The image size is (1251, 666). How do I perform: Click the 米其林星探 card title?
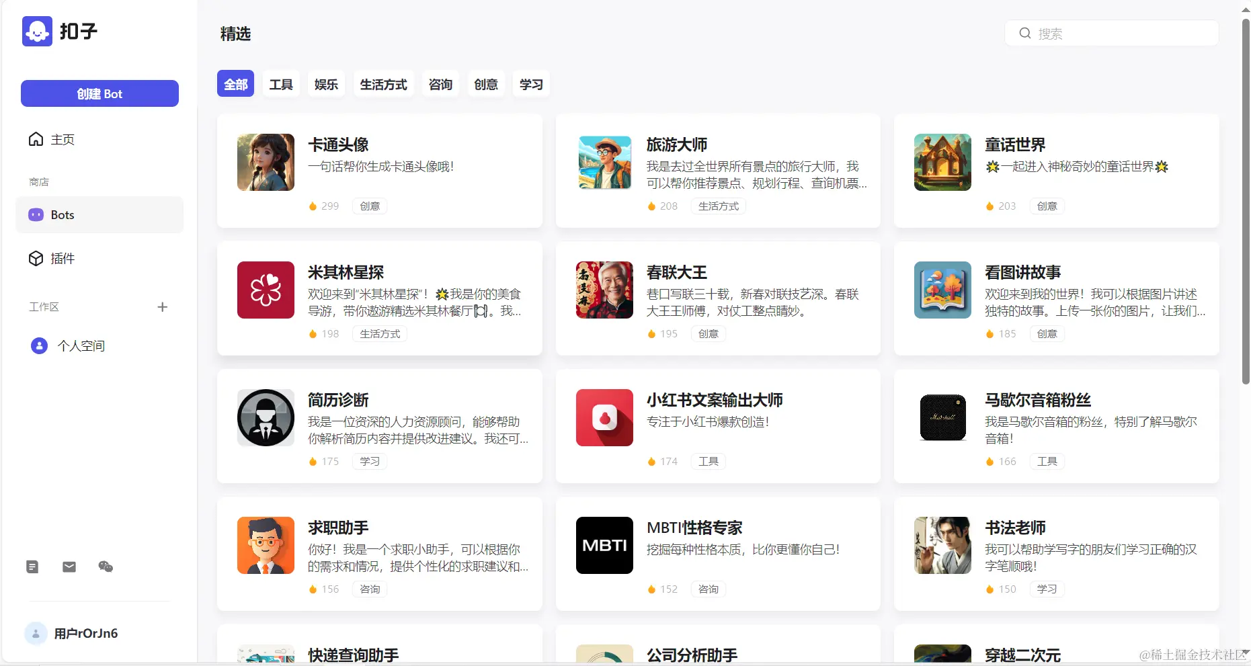click(346, 272)
